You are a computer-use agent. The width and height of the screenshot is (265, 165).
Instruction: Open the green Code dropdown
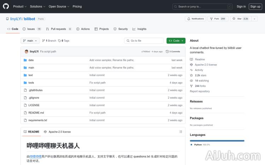click(x=176, y=41)
